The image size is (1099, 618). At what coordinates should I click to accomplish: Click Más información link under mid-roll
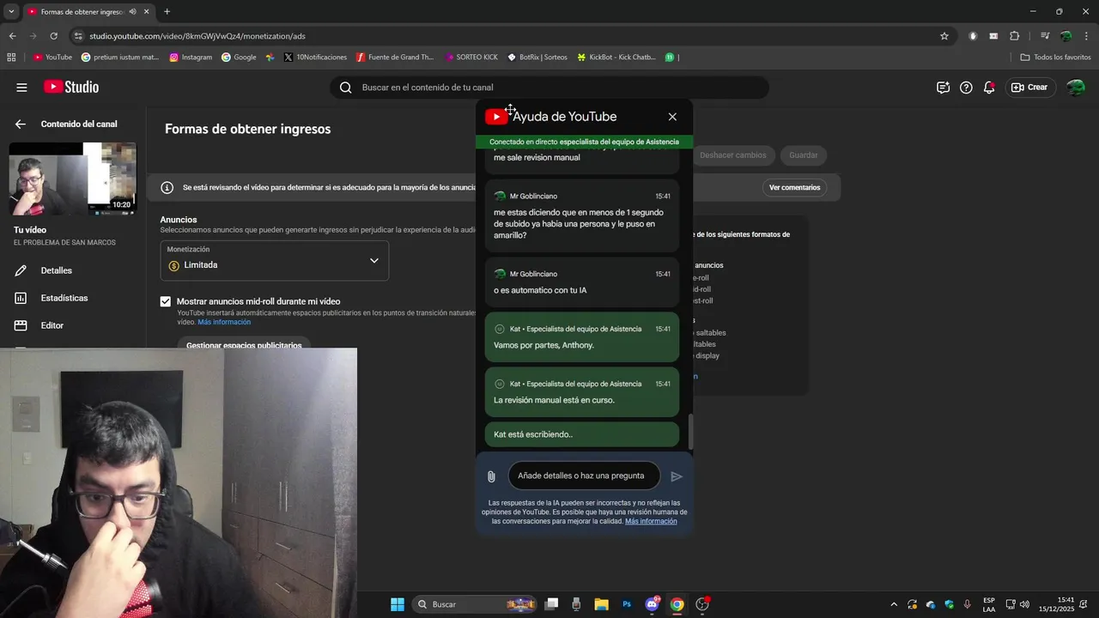(x=224, y=323)
